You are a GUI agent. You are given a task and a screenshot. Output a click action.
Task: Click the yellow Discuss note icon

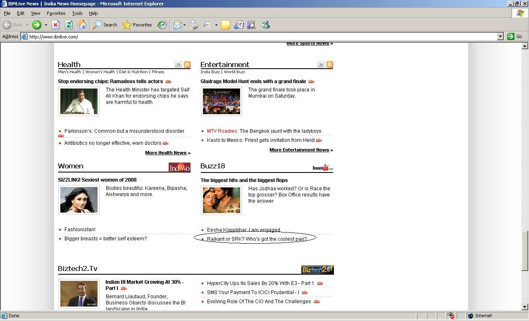pyautogui.click(x=226, y=25)
